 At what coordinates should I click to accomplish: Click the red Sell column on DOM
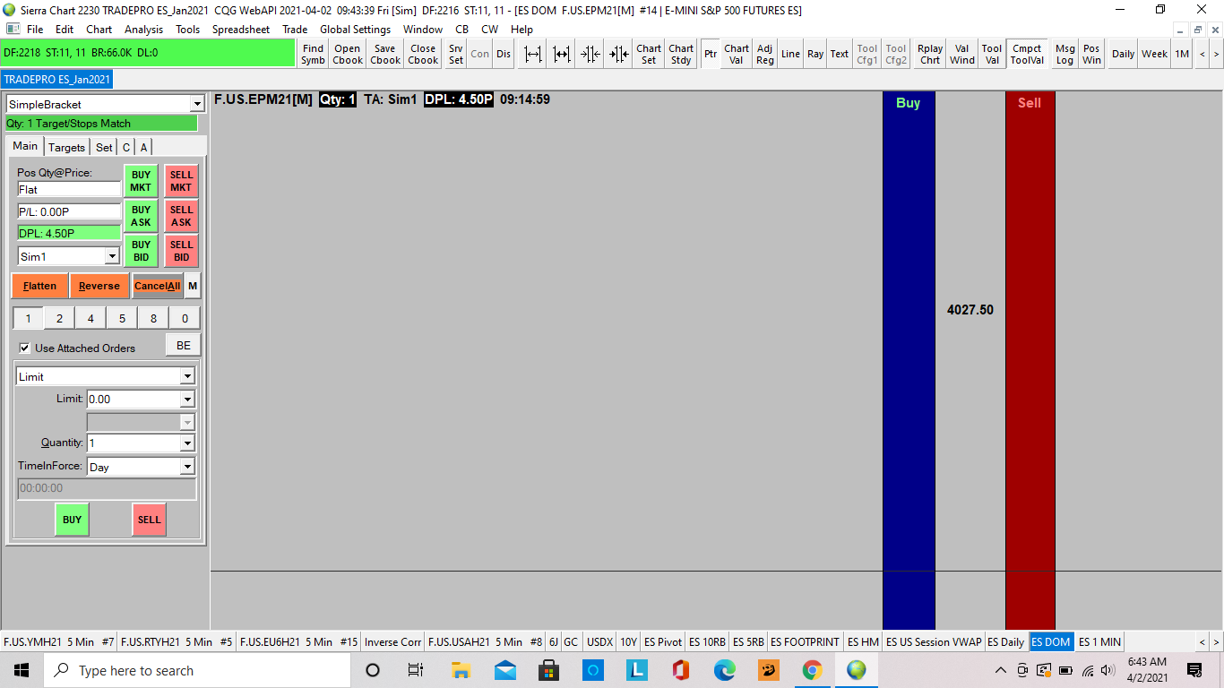tap(1030, 360)
